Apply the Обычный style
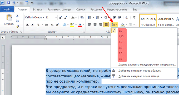Screen dimensions: 179x95 pos(148,21)
